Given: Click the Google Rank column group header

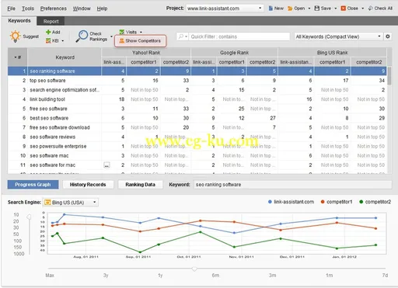Looking at the screenshot, I should click(234, 53).
